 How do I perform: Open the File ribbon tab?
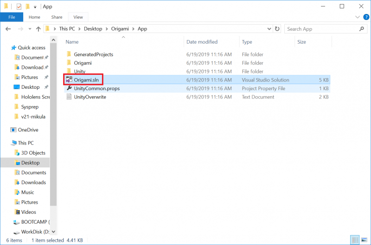pos(12,17)
